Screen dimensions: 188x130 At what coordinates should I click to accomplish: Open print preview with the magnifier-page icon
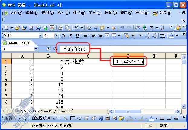[x=67, y=28]
